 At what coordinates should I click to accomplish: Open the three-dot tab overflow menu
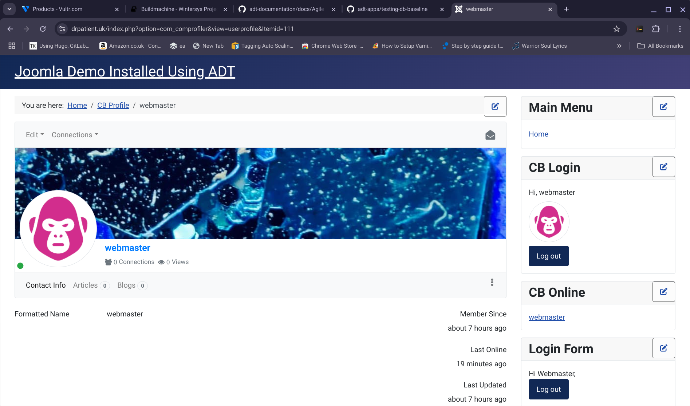492,283
